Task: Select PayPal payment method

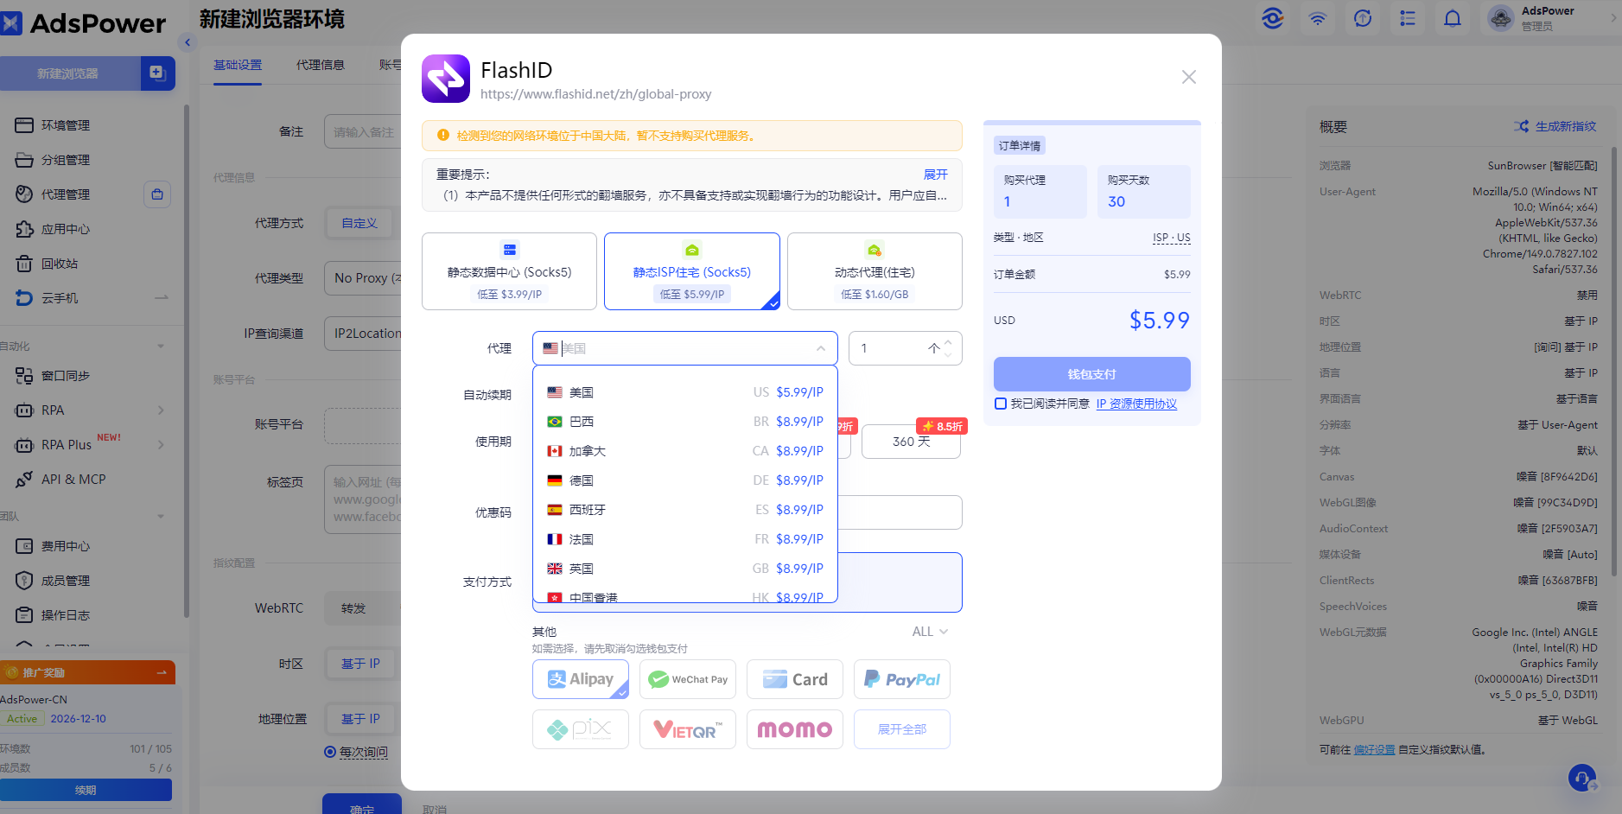Action: pyautogui.click(x=902, y=679)
